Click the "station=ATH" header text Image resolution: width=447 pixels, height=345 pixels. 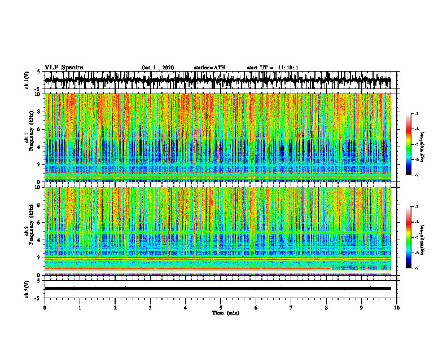tap(209, 68)
